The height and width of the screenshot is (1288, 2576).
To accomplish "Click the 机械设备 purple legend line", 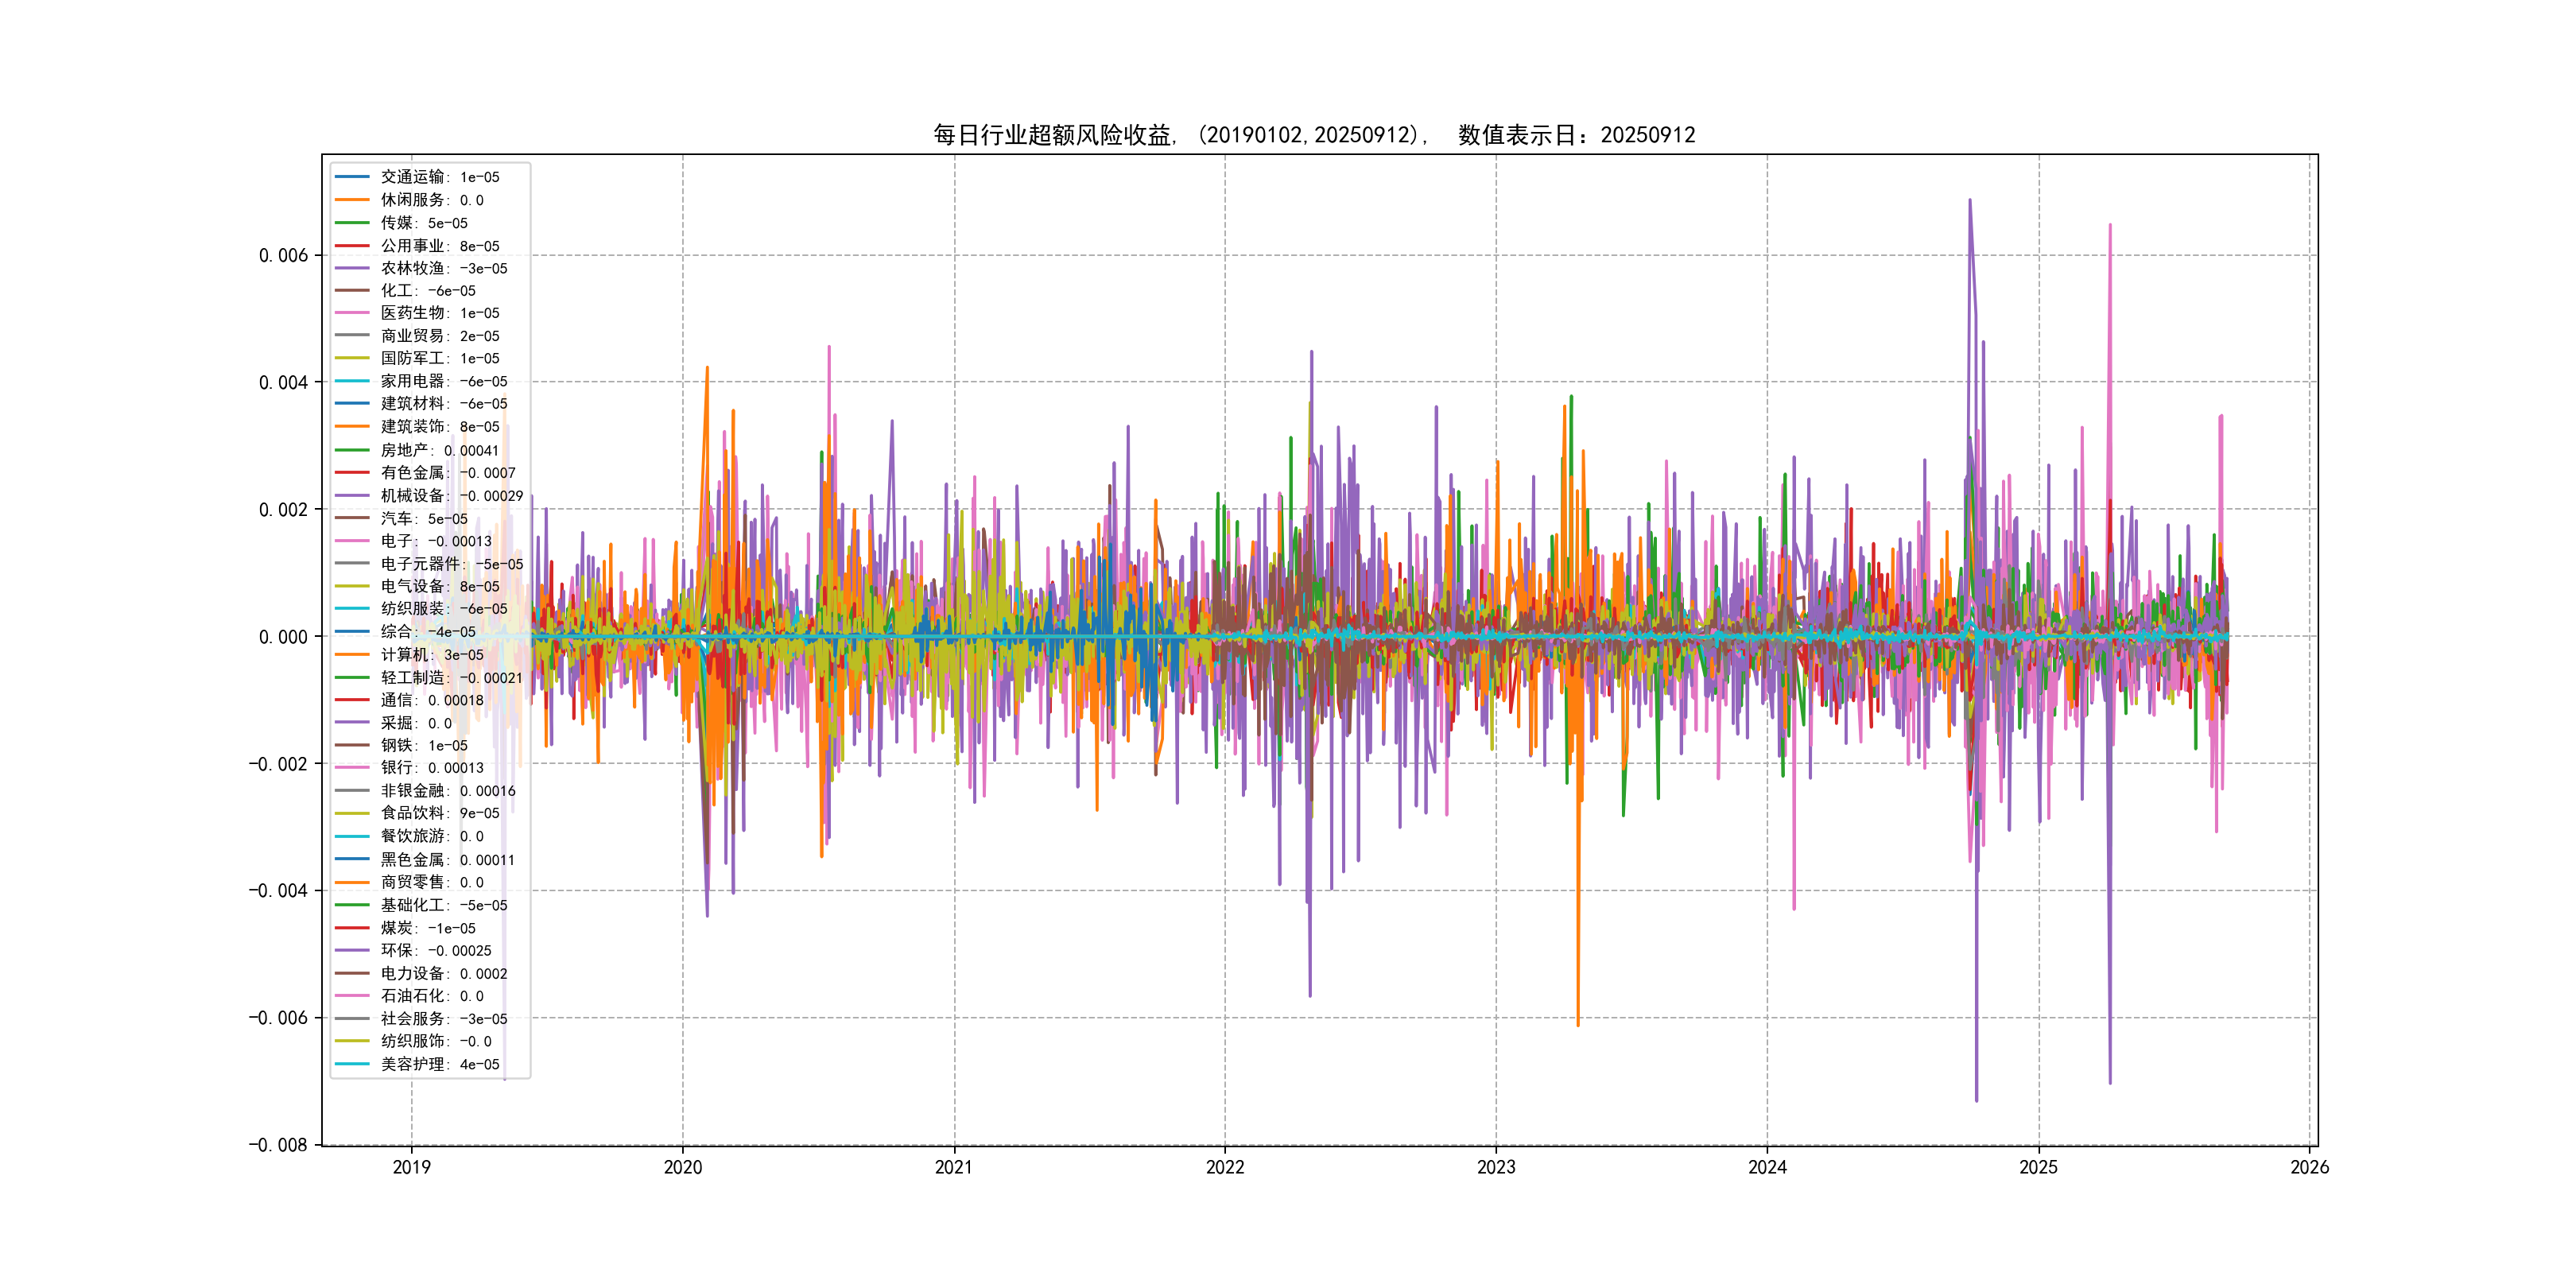I will (352, 495).
